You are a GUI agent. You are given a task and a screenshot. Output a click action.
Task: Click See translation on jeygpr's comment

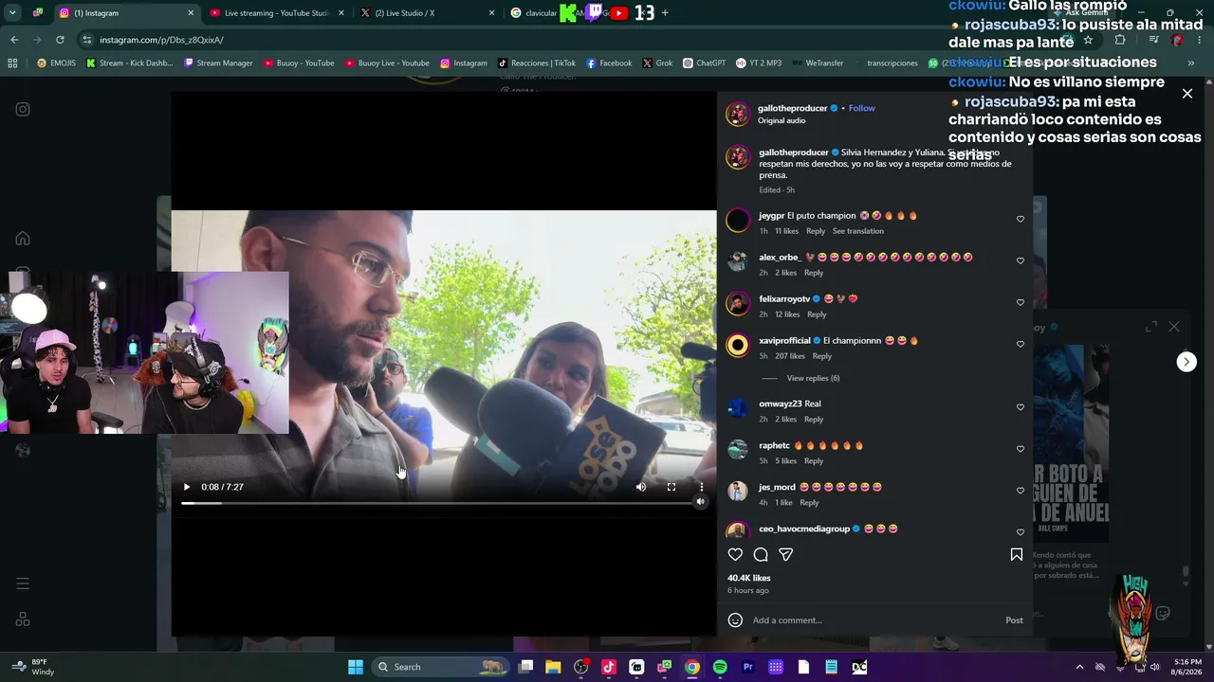(858, 231)
